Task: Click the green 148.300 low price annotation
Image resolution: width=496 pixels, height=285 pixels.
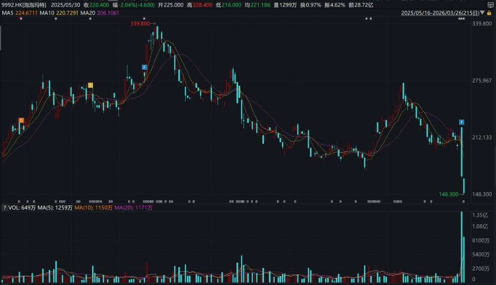Action: (x=449, y=194)
